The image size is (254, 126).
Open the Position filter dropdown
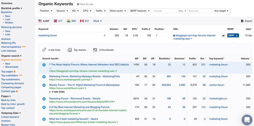[46, 11]
